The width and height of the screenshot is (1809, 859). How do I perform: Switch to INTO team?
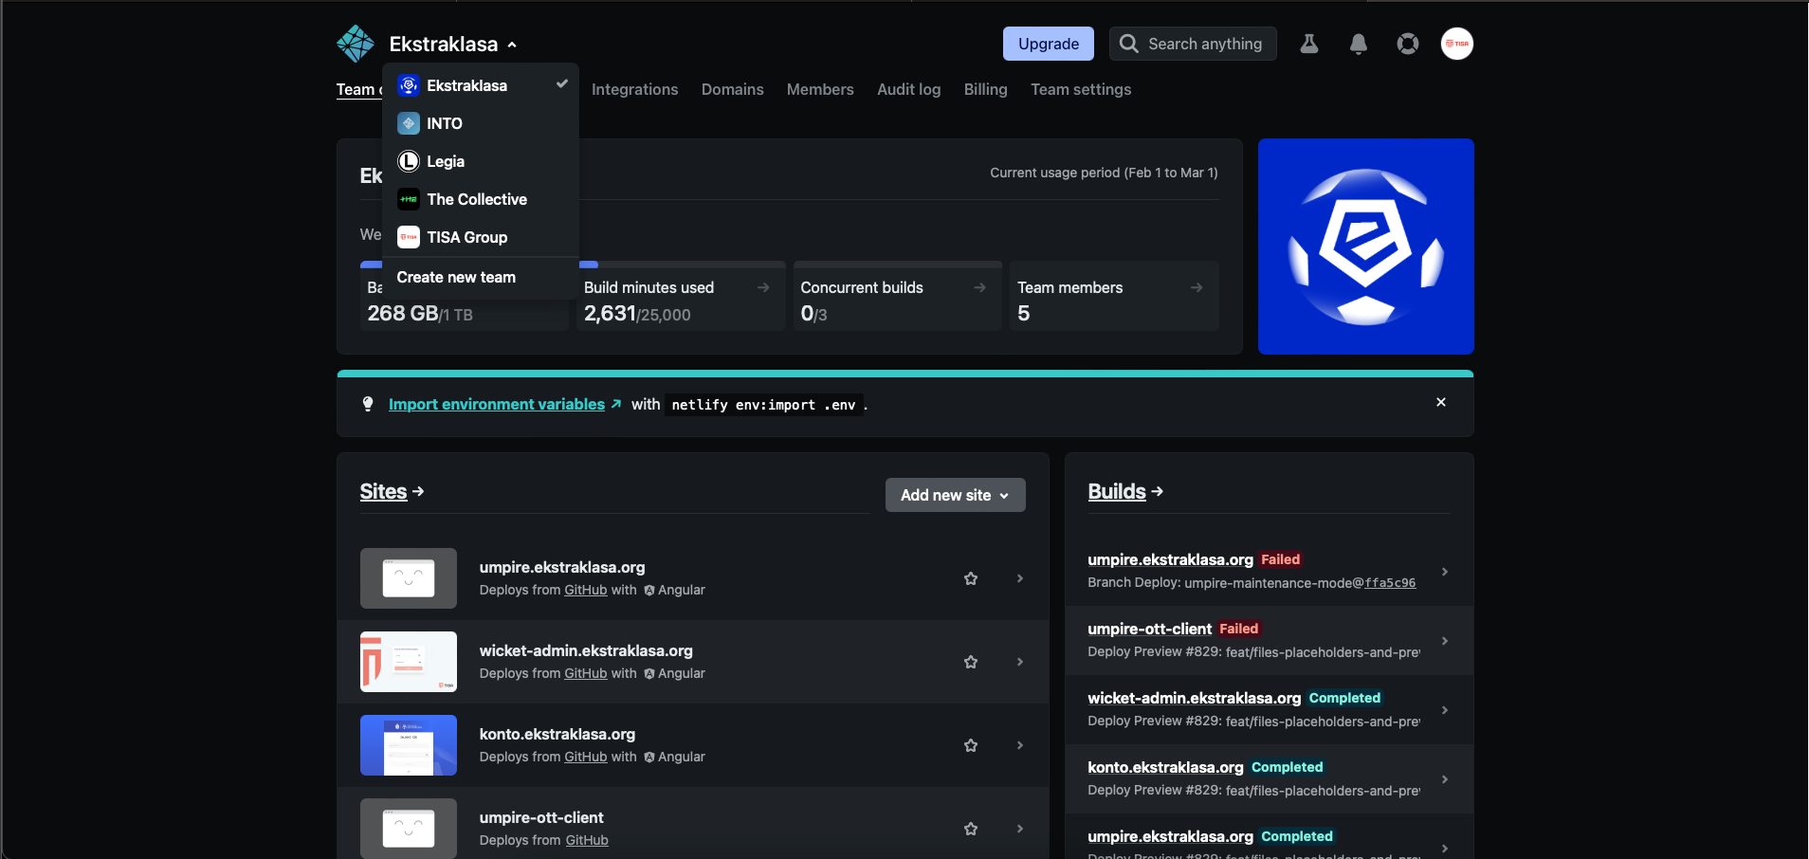(x=481, y=123)
